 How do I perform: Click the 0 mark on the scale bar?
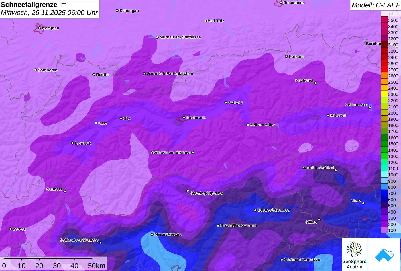tap(4, 266)
